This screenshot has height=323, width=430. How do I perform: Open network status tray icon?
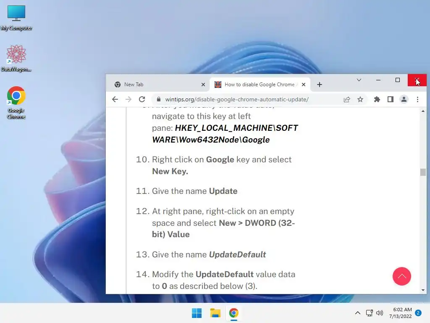370,313
